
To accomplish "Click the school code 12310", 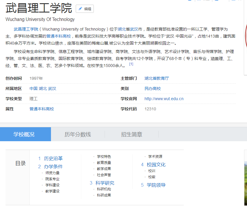I will [x=150, y=109].
